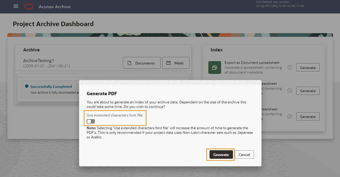Click the archive date range (2000-01-01 - 2041-08-21)

[47, 66]
